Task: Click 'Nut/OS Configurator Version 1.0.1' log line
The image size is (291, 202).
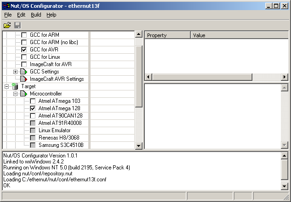Action: click(40, 156)
